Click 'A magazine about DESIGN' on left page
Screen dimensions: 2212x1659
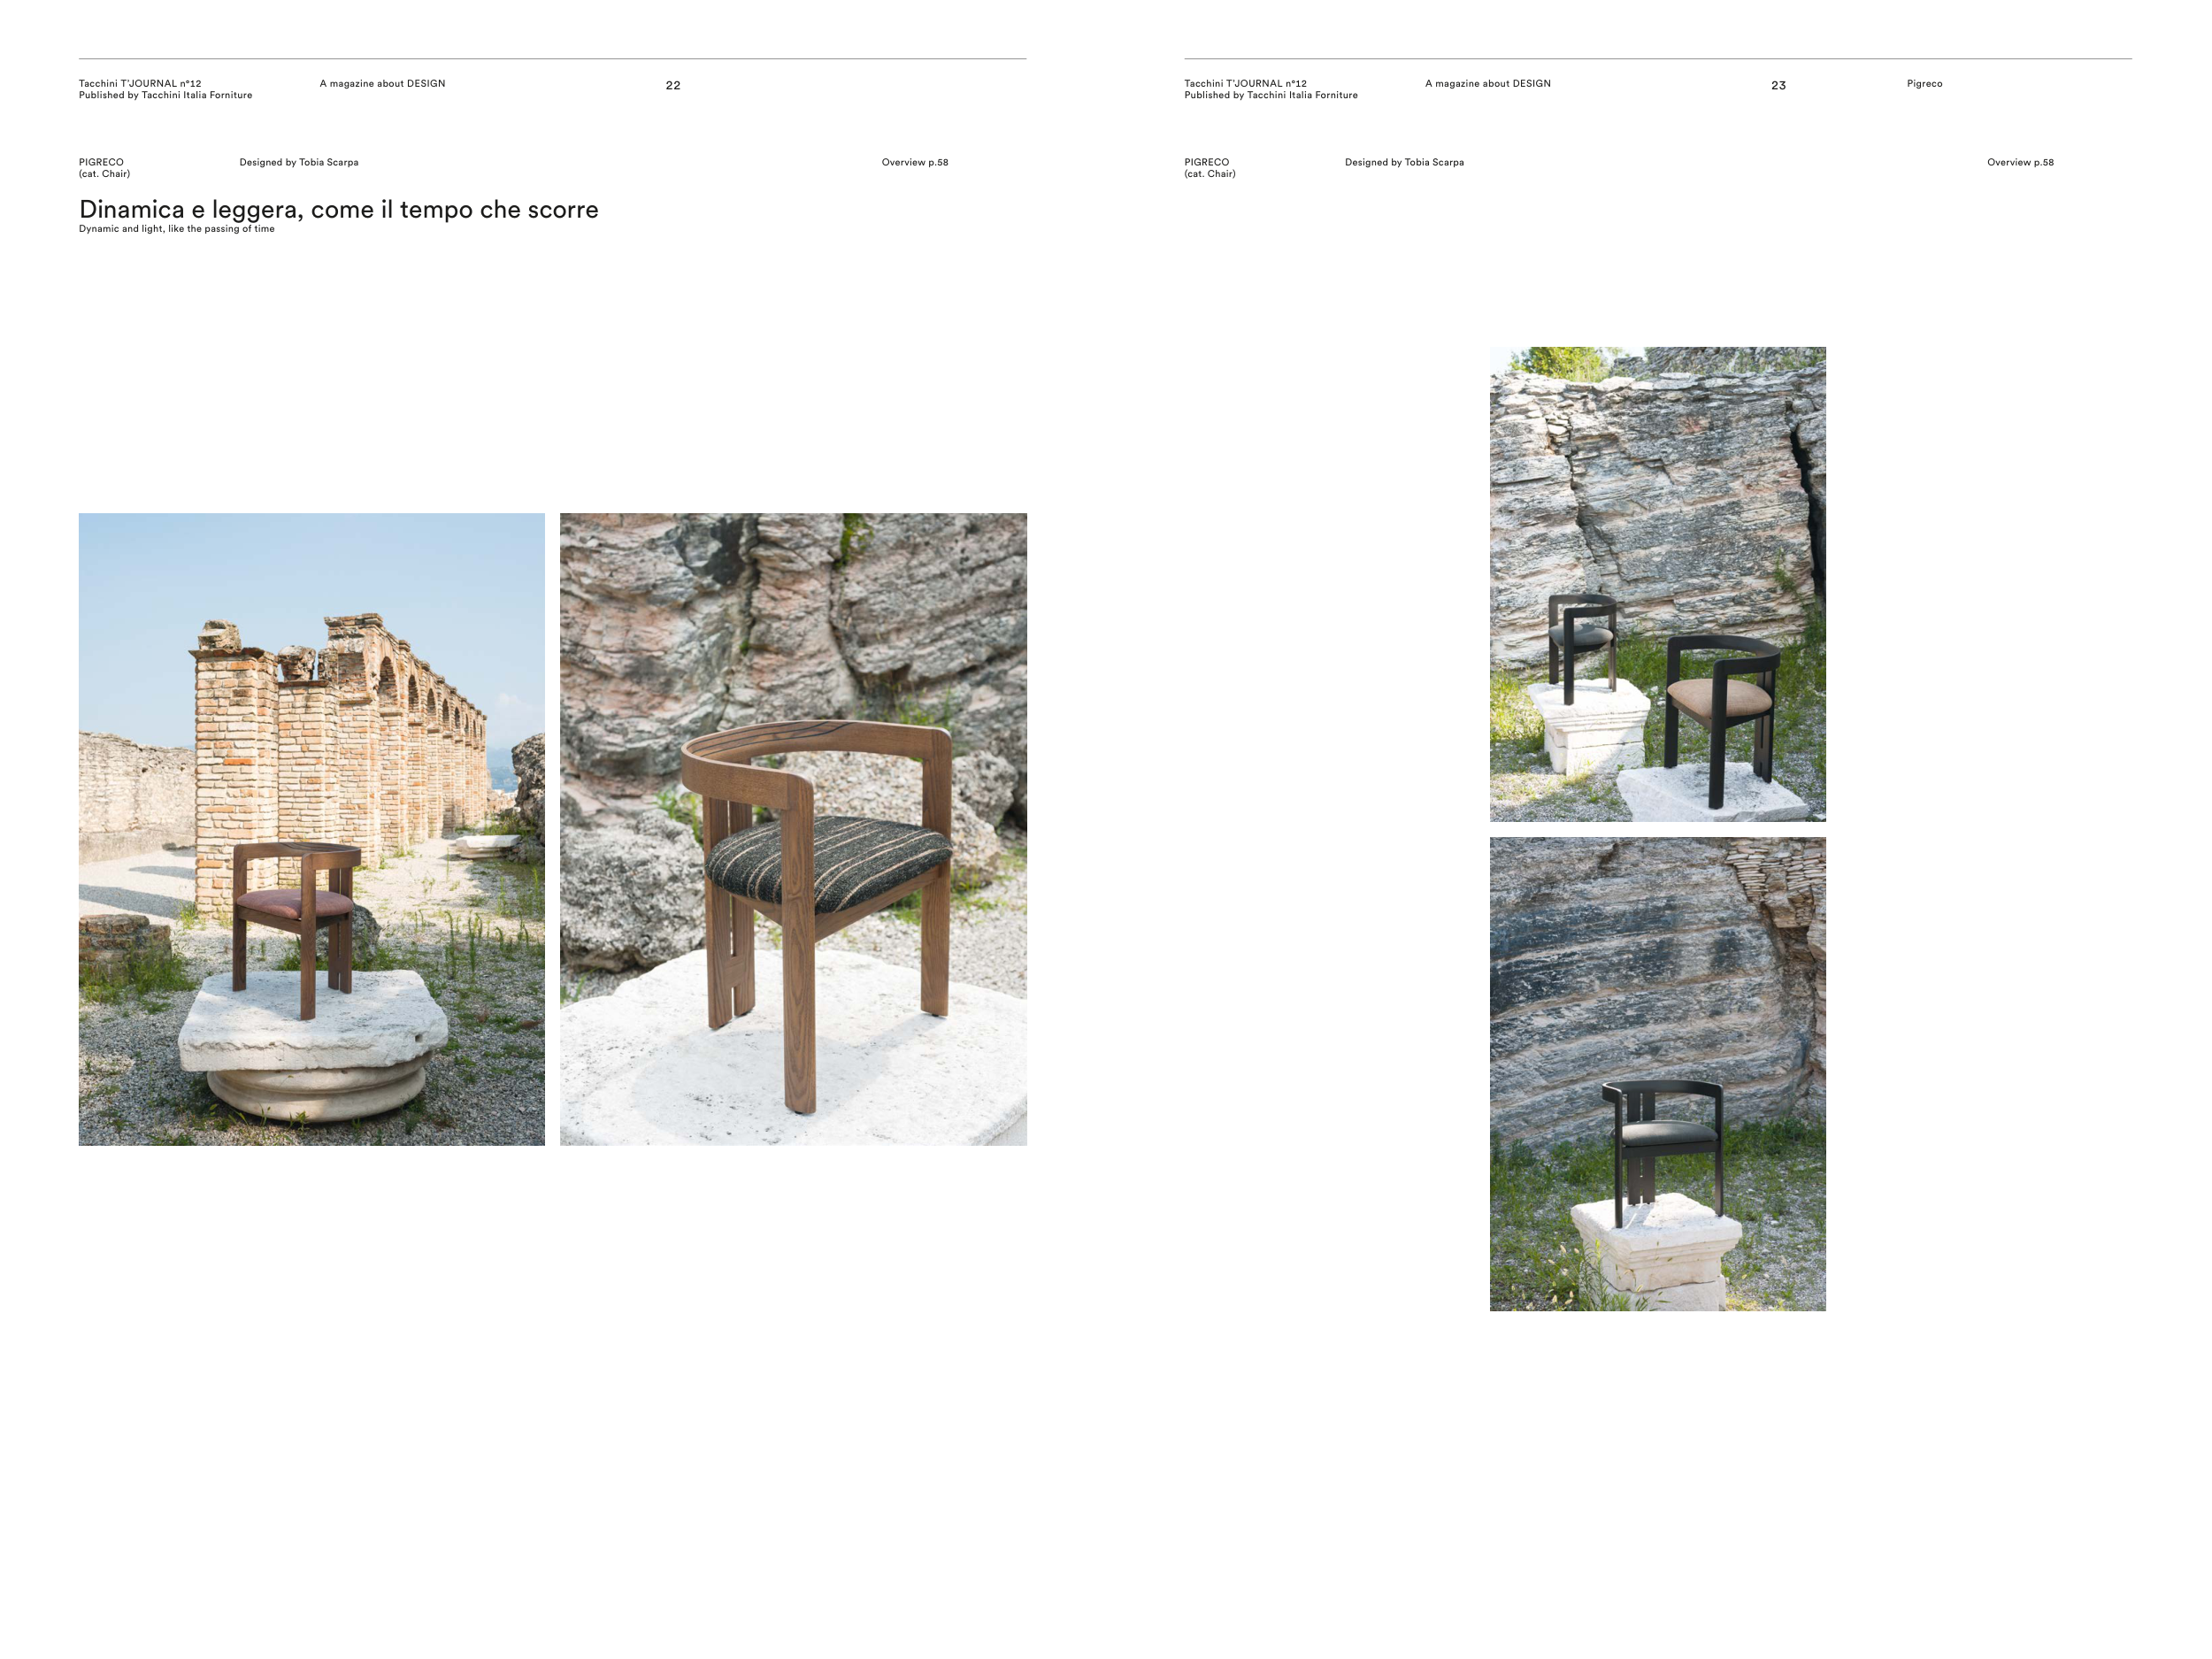point(382,84)
